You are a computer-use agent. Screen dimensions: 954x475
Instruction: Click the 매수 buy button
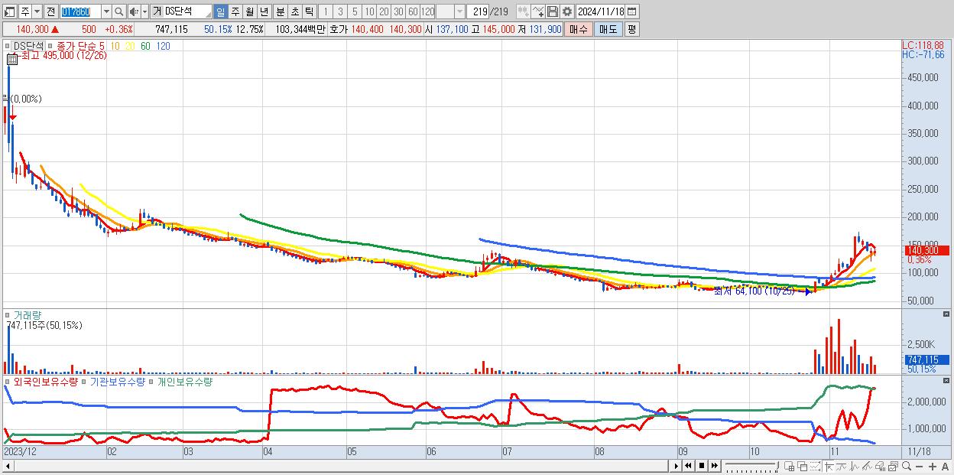(579, 29)
